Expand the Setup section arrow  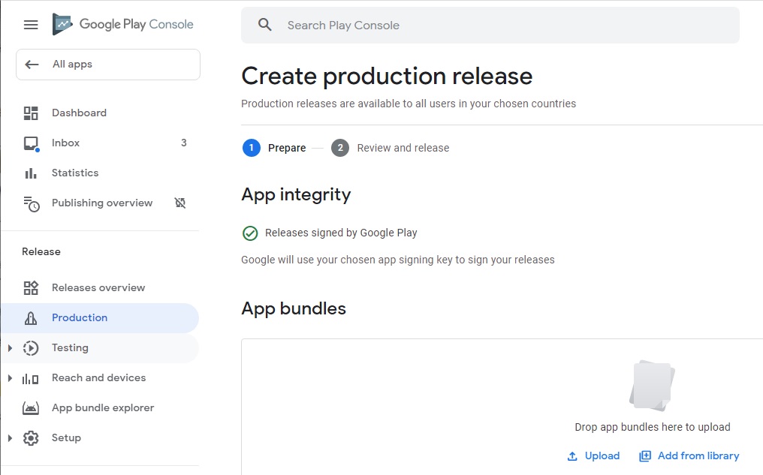click(x=10, y=438)
